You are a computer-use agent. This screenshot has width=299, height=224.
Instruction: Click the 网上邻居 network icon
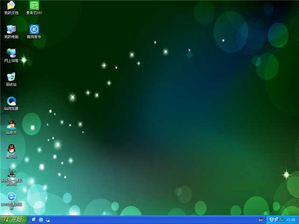pyautogui.click(x=11, y=53)
